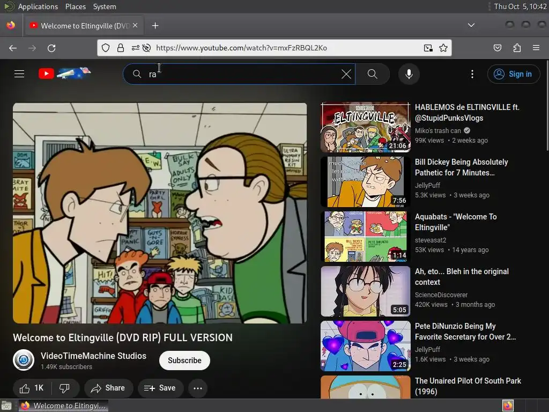Go to YouTube home via logo
The height and width of the screenshot is (412, 549).
[x=64, y=73]
